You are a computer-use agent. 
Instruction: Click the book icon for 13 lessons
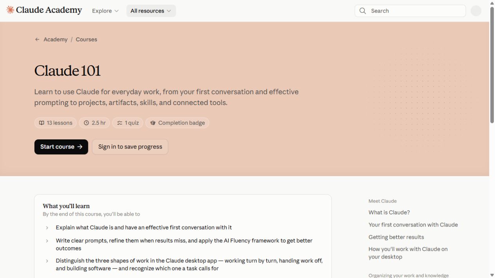click(41, 123)
